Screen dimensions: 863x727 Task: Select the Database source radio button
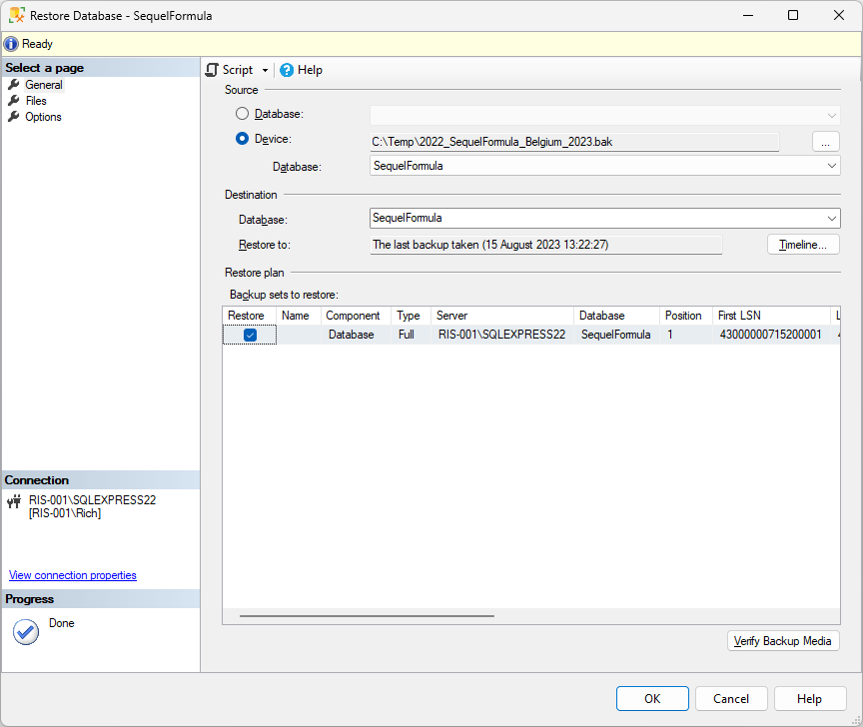click(x=242, y=114)
